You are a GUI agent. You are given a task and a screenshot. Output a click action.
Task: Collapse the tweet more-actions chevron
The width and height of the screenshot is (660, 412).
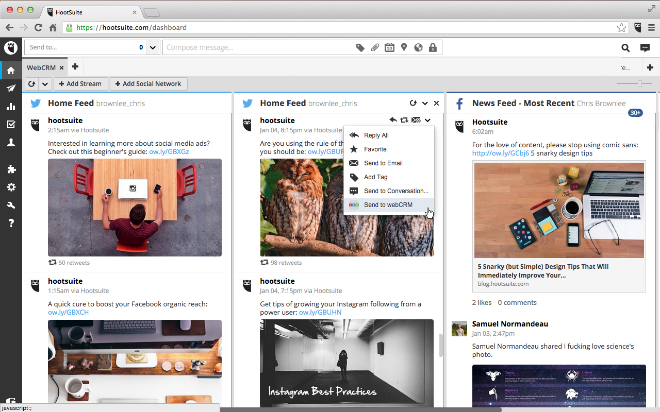click(427, 120)
